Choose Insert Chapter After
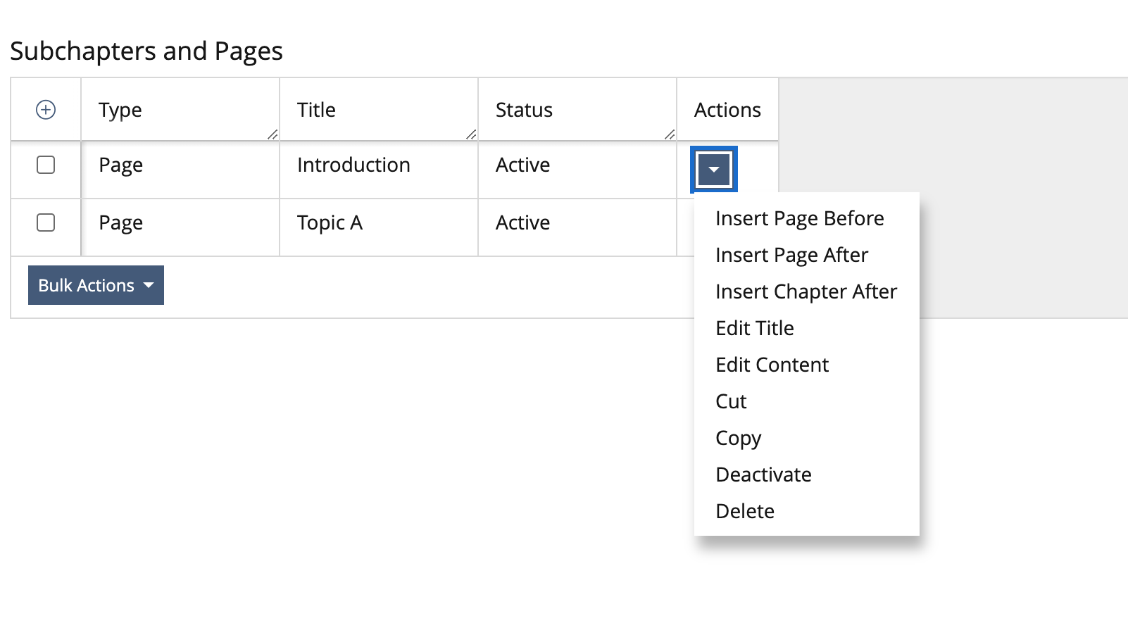Viewport: 1128px width, 628px height. click(x=806, y=291)
